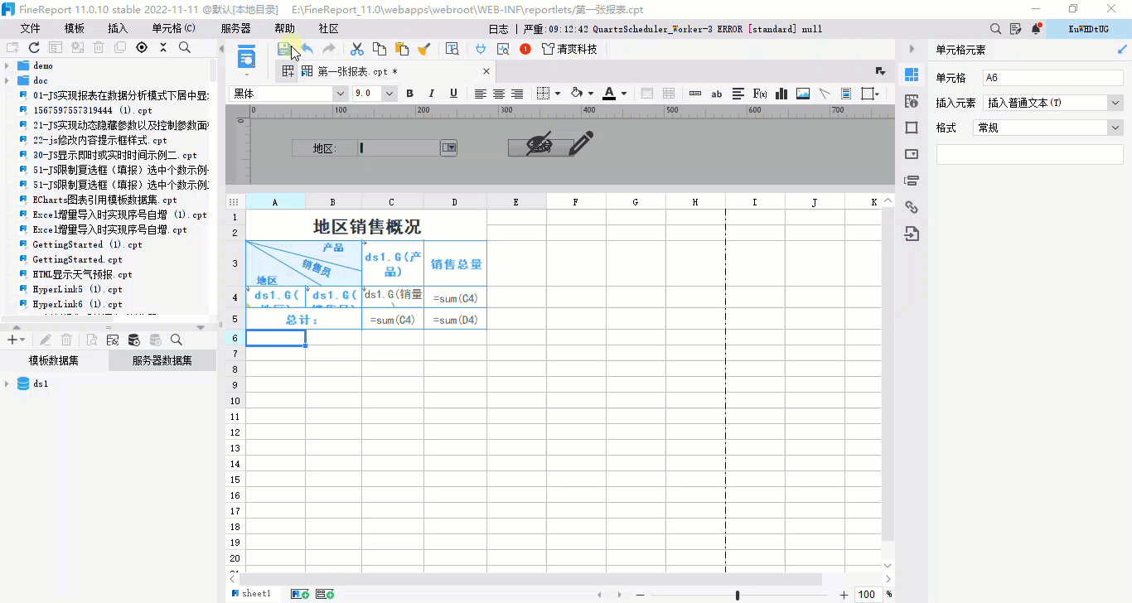Click the insert slash line icon

click(x=825, y=94)
